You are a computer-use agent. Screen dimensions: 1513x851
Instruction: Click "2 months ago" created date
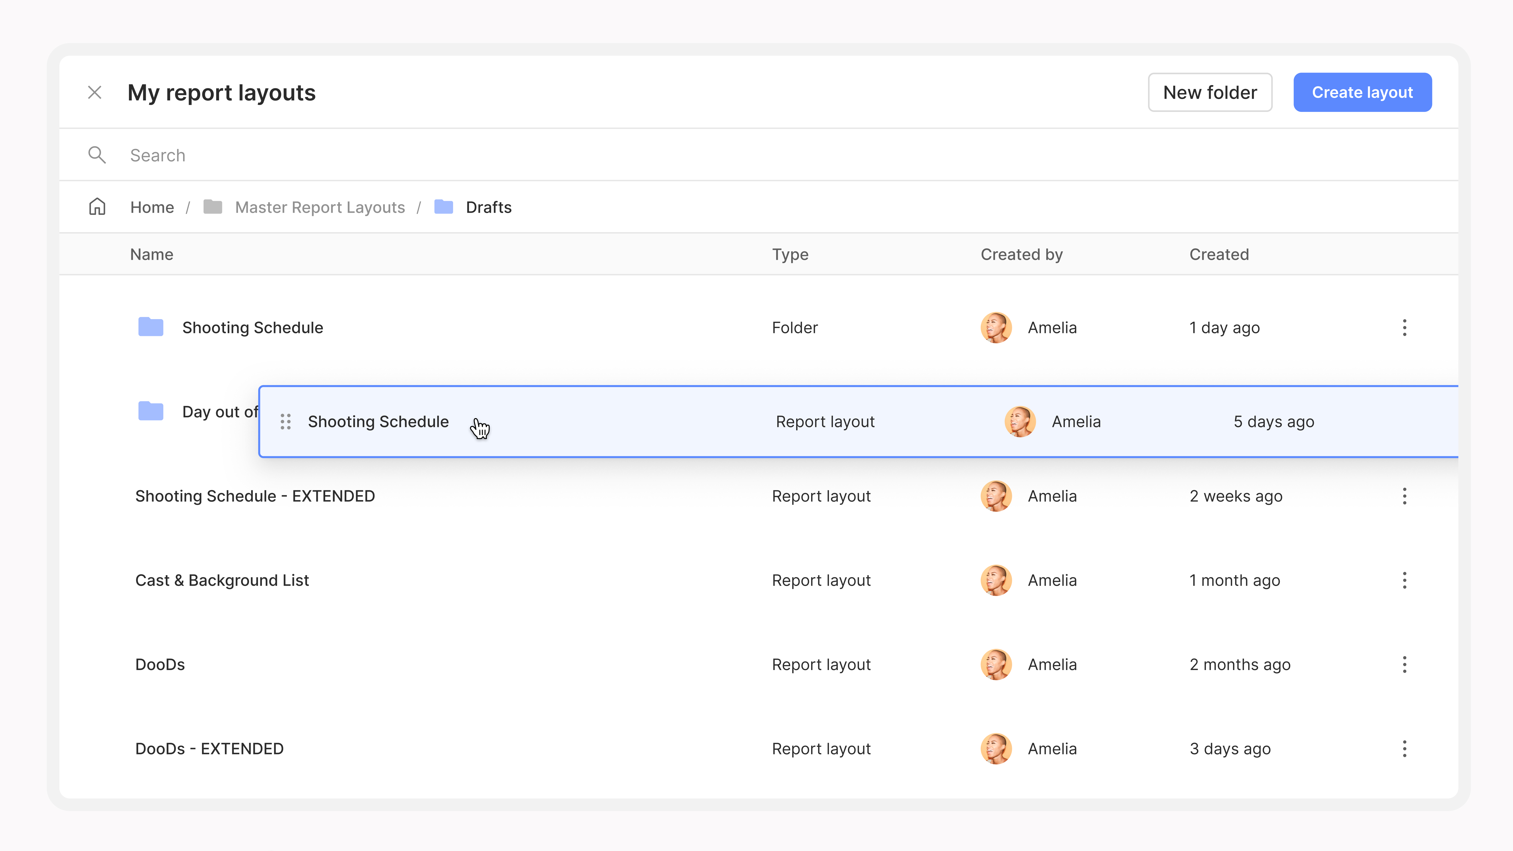[1240, 664]
